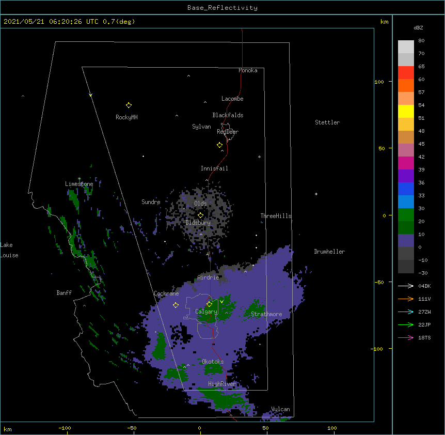Click the Sundre label
445x435 pixels.
tap(151, 202)
